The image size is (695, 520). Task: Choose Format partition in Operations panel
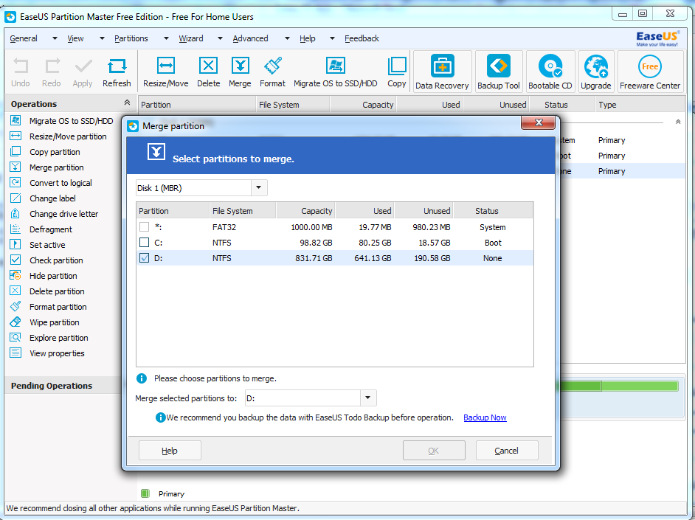58,307
